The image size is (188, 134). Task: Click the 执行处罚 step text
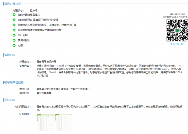(x=23, y=35)
